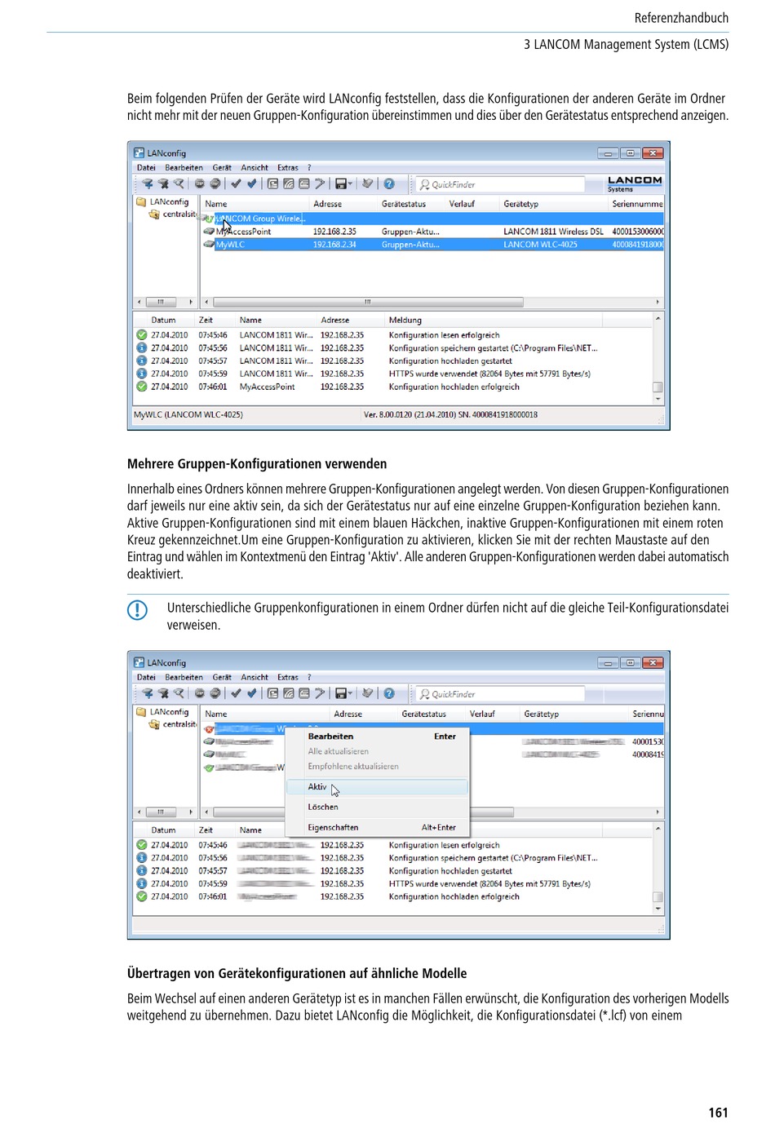775x1124 pixels.
Task: Click status bar text 'MyWLC (LANCOM WLC-4025)'
Action: (188, 414)
